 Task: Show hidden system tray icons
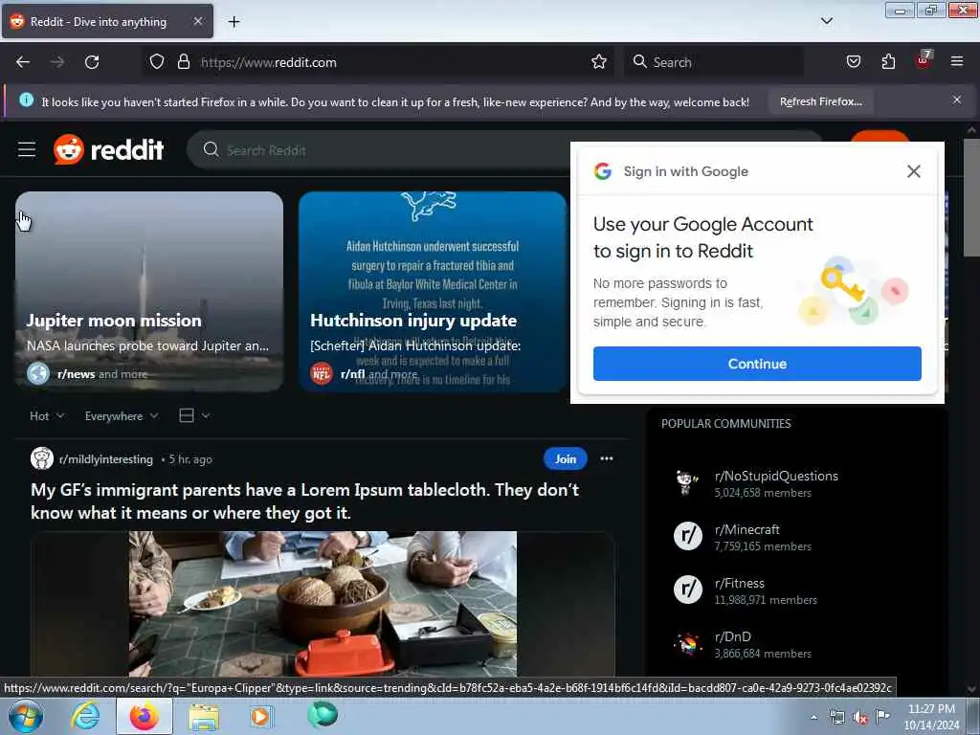click(813, 717)
